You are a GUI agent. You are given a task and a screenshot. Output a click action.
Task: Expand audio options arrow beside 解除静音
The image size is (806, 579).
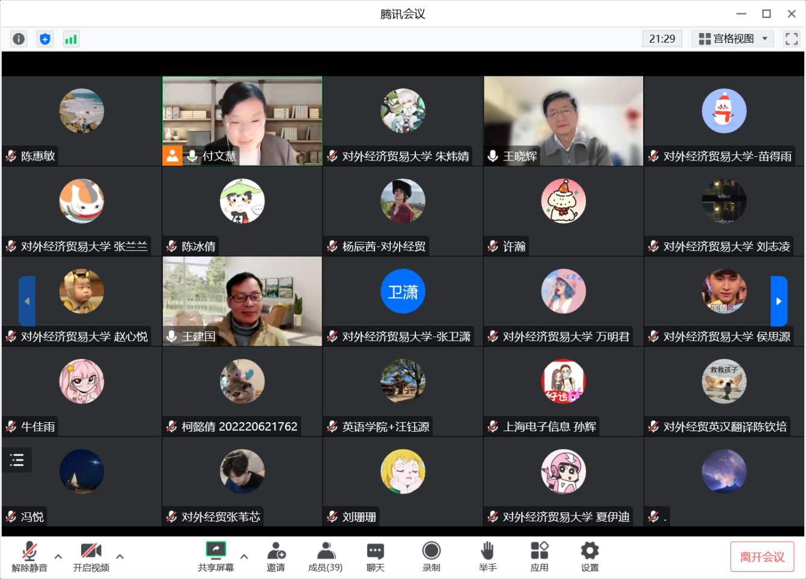tap(58, 556)
